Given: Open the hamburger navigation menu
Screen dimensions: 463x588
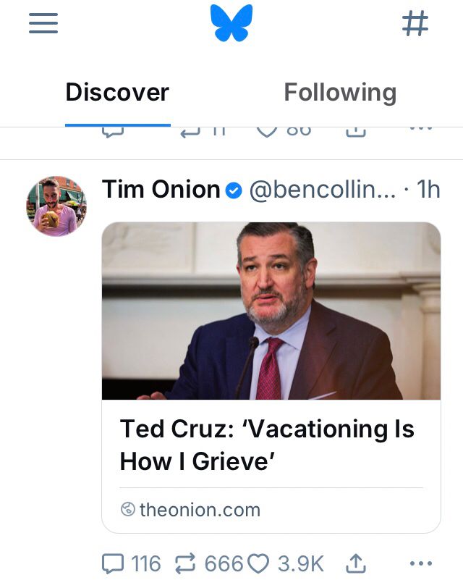Looking at the screenshot, I should pos(43,24).
